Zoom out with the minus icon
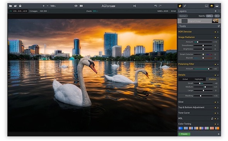The height and width of the screenshot is (141, 228). [x=48, y=6]
